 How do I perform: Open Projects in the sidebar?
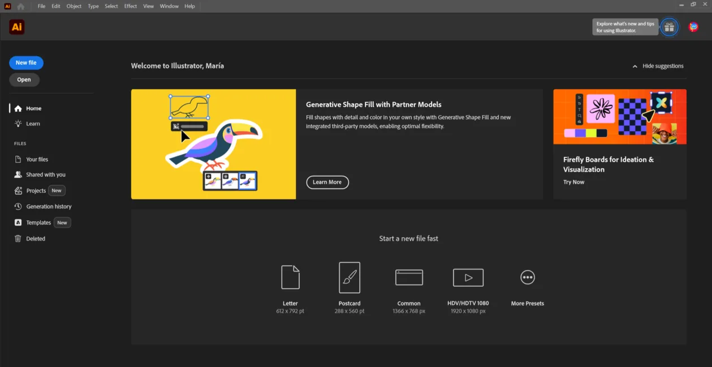click(36, 191)
